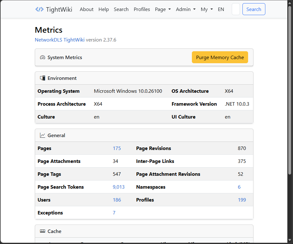
Task: Click the 'Process Architecture' label
Action: (62, 104)
